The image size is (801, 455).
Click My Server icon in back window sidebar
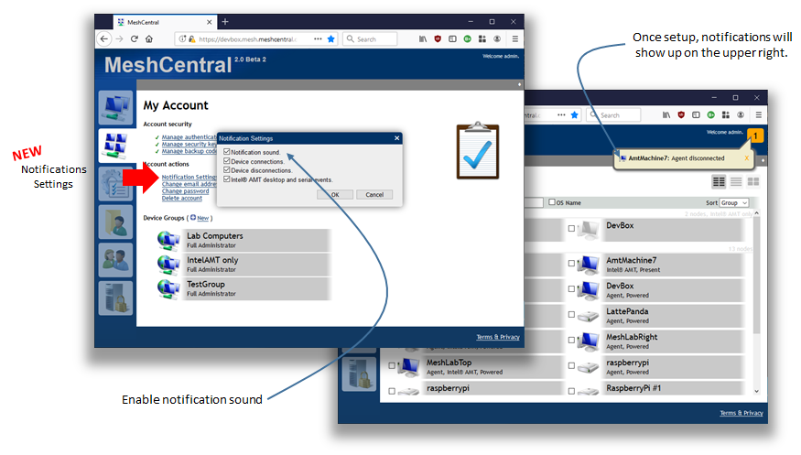(x=359, y=374)
